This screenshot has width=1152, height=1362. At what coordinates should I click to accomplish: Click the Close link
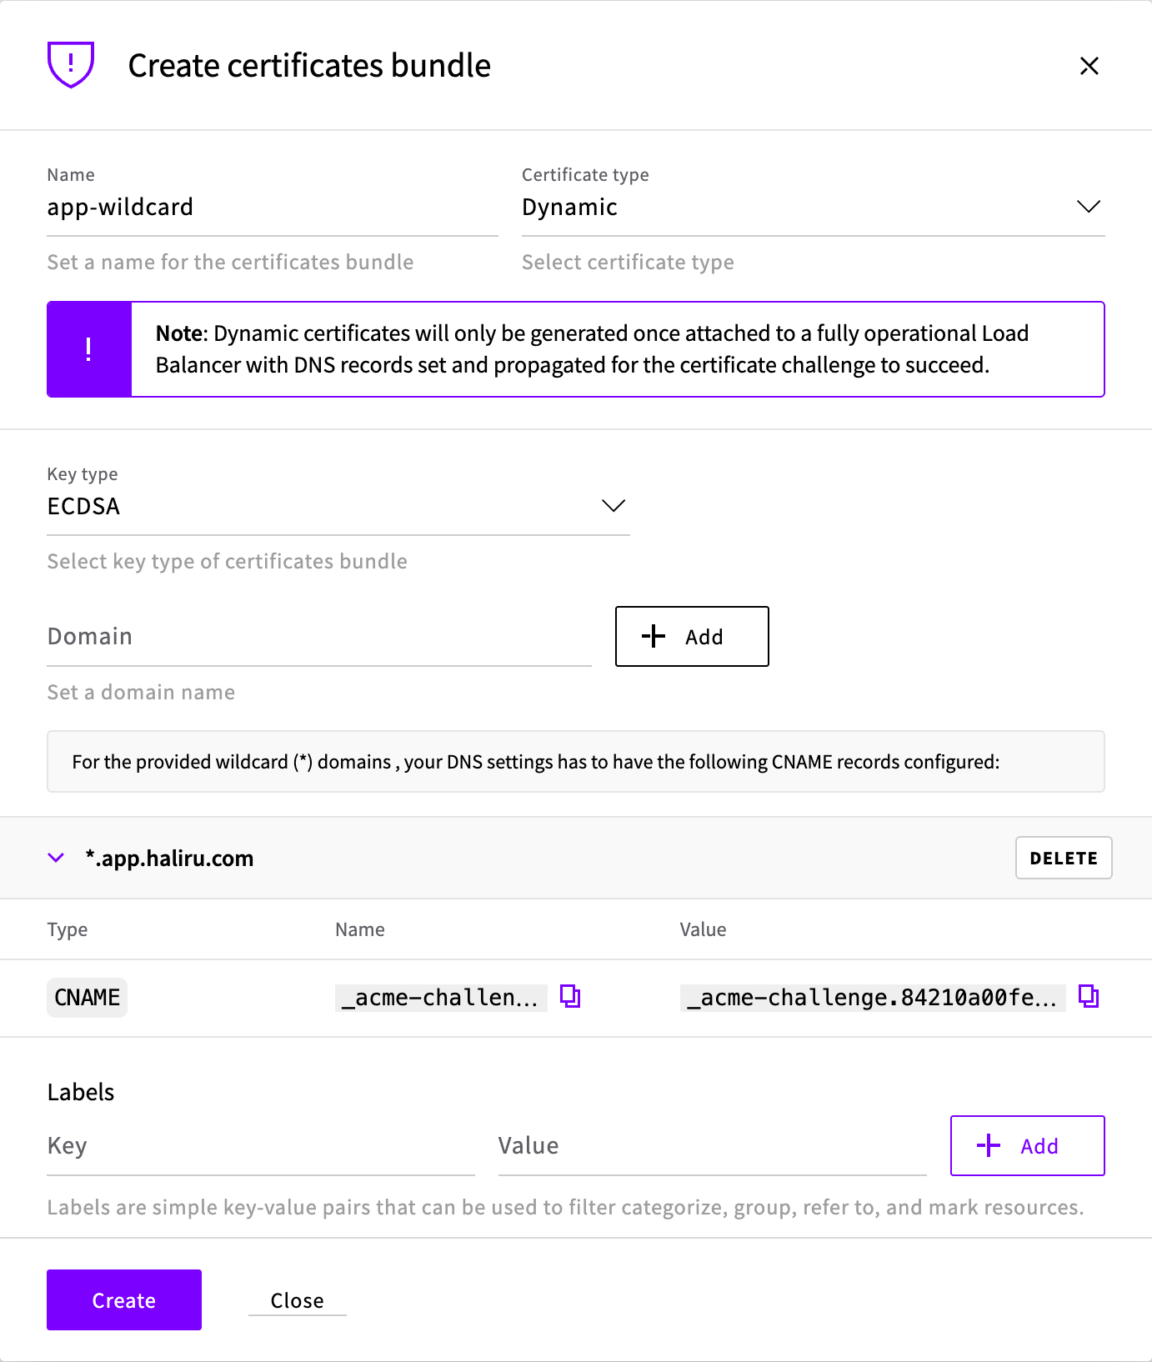(297, 1300)
